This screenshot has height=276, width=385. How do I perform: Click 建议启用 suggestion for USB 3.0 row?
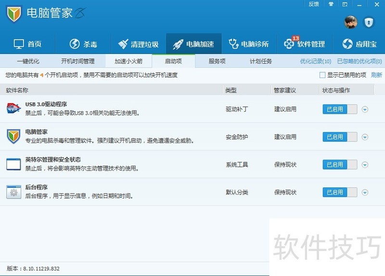[x=285, y=109]
